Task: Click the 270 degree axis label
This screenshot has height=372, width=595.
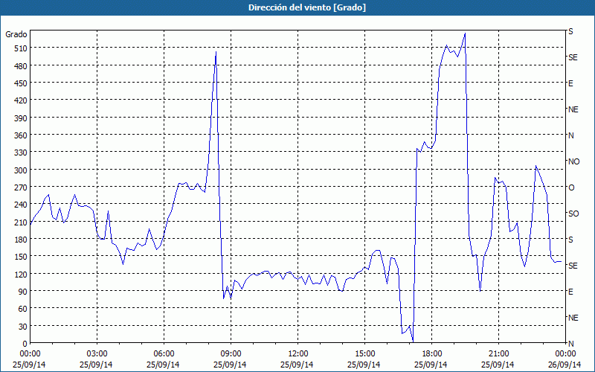Action: click(x=21, y=187)
